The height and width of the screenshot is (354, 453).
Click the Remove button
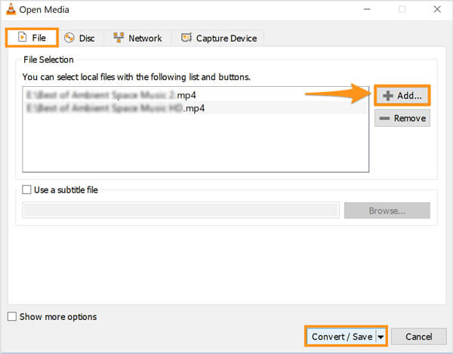(x=402, y=118)
